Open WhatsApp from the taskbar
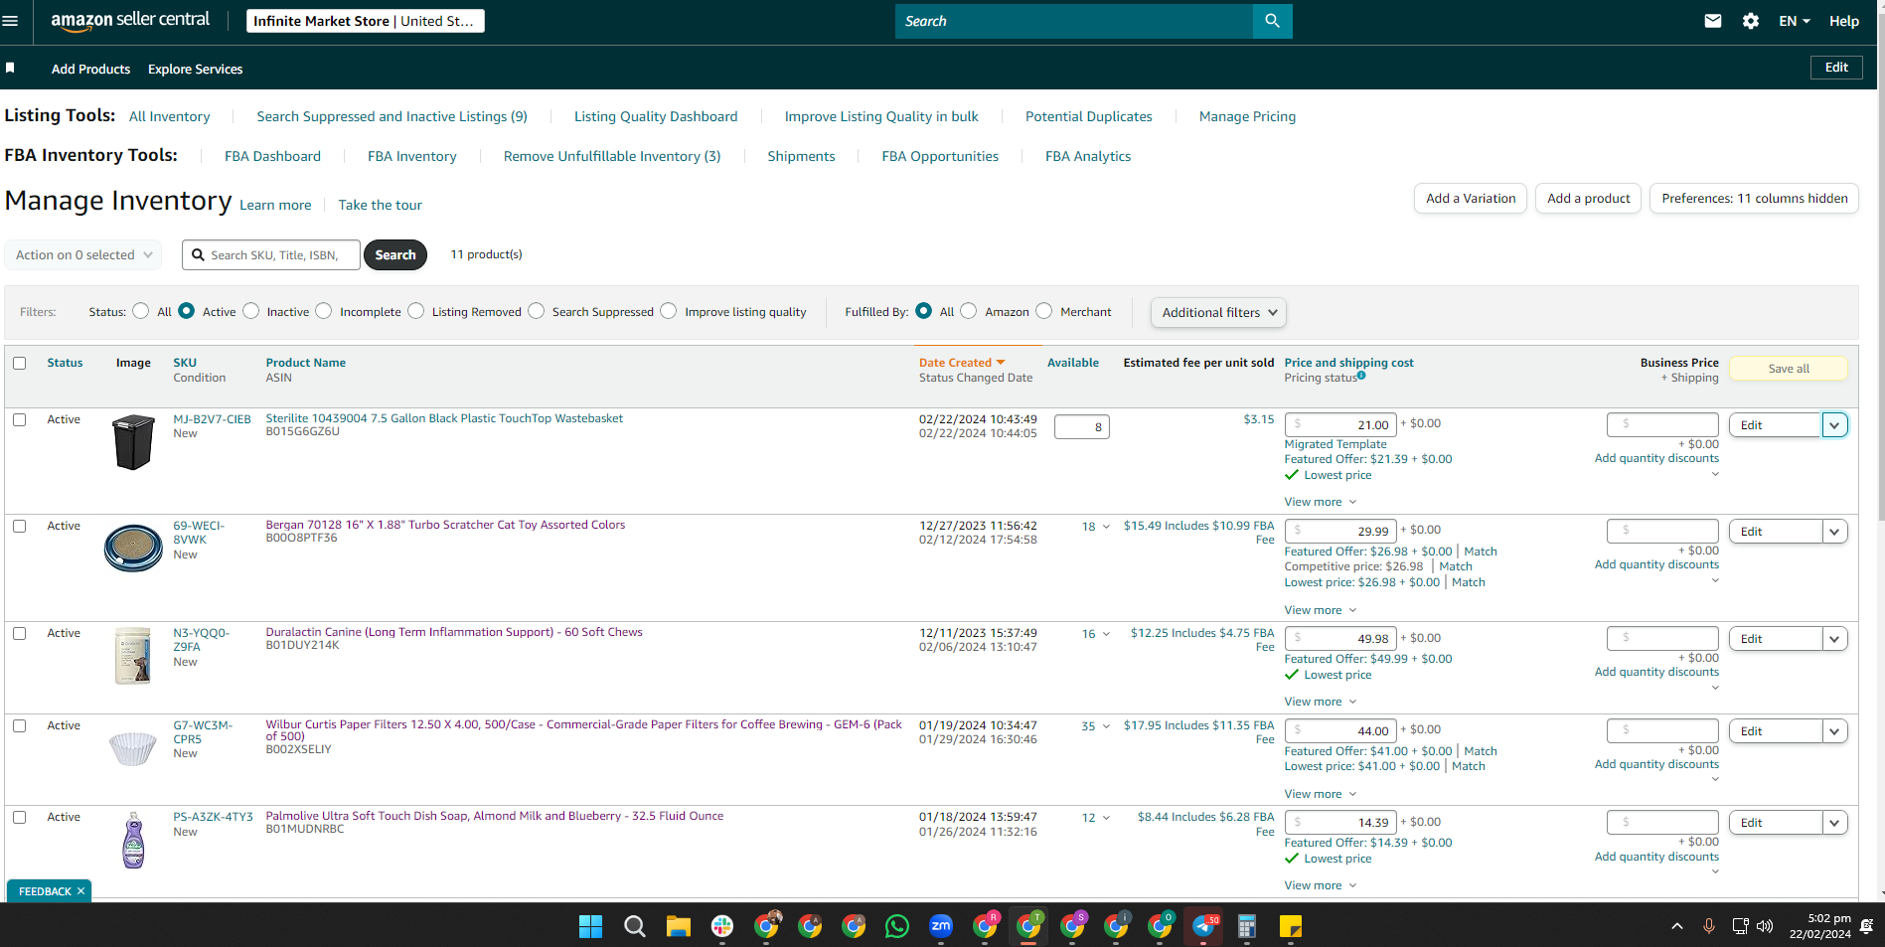This screenshot has height=947, width=1885. pos(897,926)
